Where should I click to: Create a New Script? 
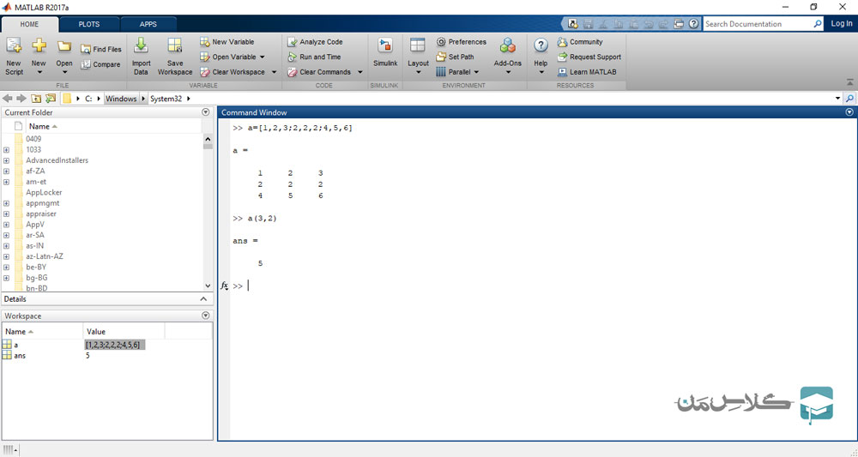(x=14, y=57)
